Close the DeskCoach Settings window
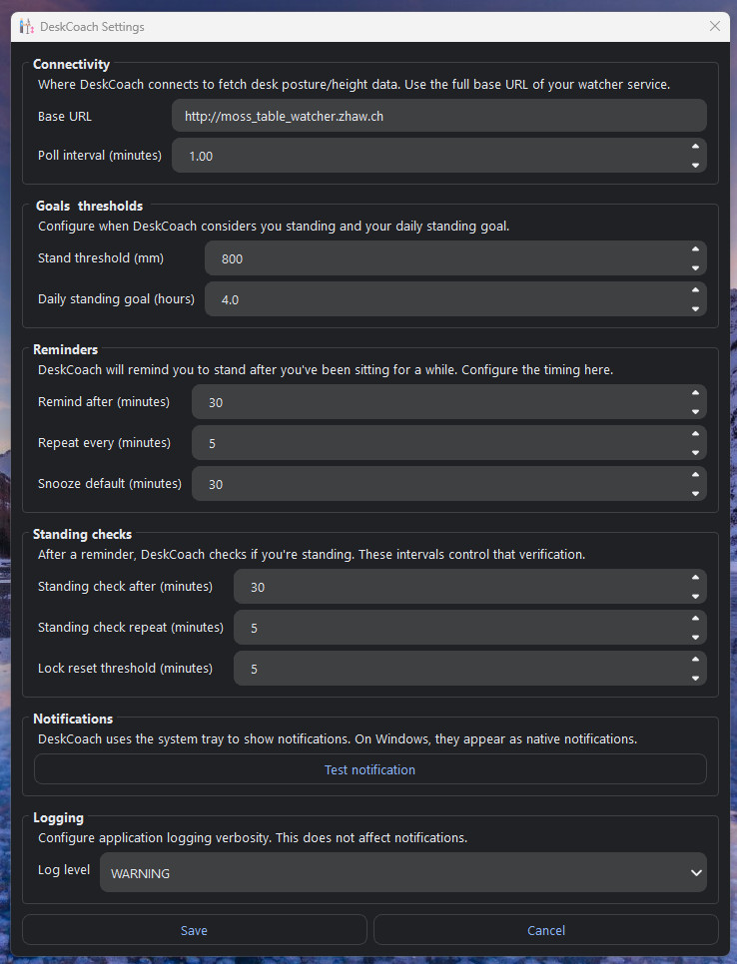Viewport: 737px width, 964px height. pyautogui.click(x=715, y=27)
